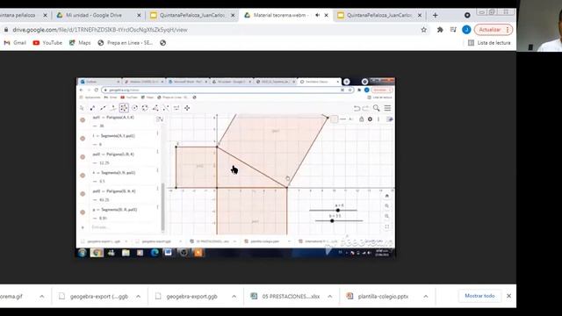Select the Reflect about Line tool
Screen dimensions: 562x316
(166, 108)
